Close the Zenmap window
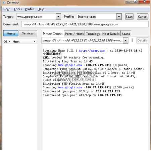This screenshot has width=151, height=151. (x=144, y=1)
